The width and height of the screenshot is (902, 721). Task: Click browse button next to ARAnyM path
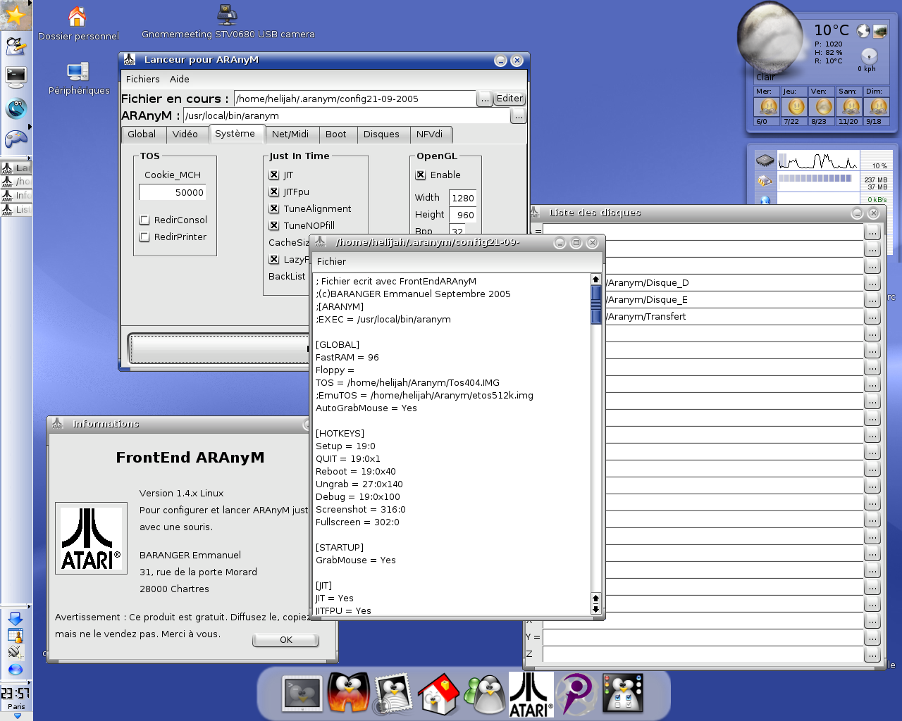[x=519, y=116]
